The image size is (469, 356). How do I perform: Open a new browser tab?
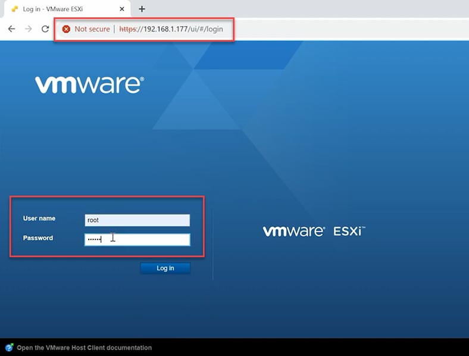point(142,9)
